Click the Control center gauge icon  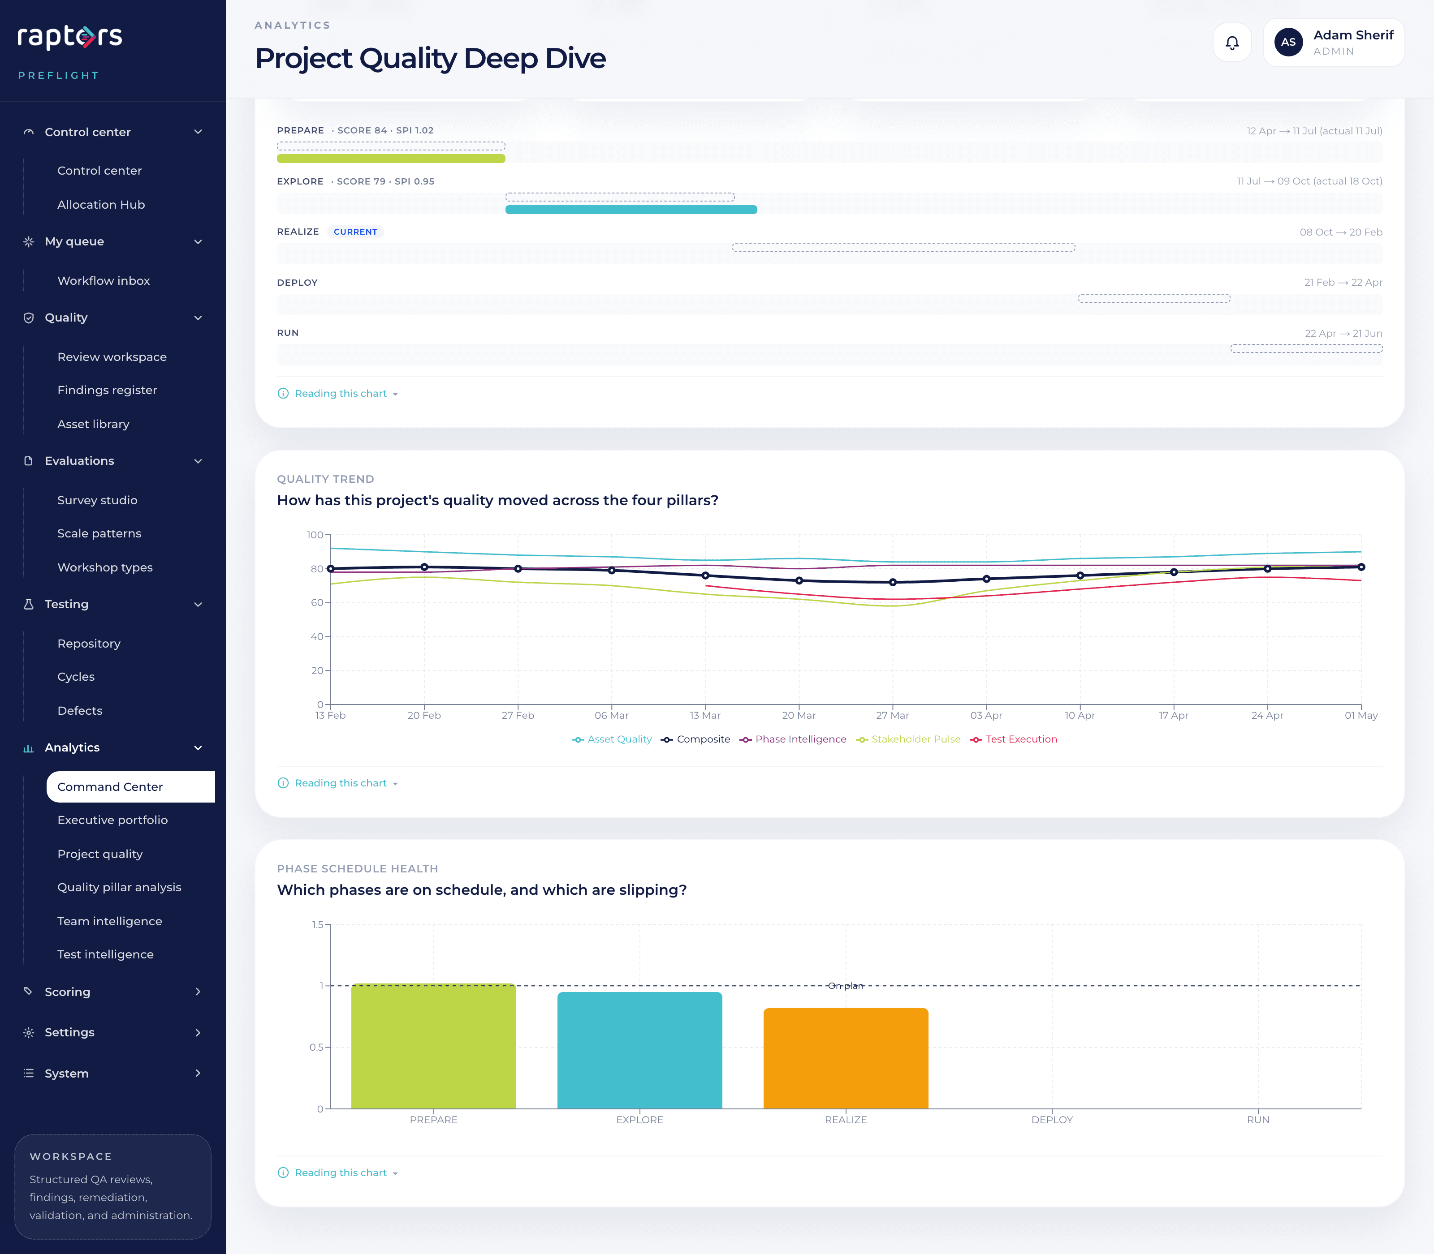[29, 132]
